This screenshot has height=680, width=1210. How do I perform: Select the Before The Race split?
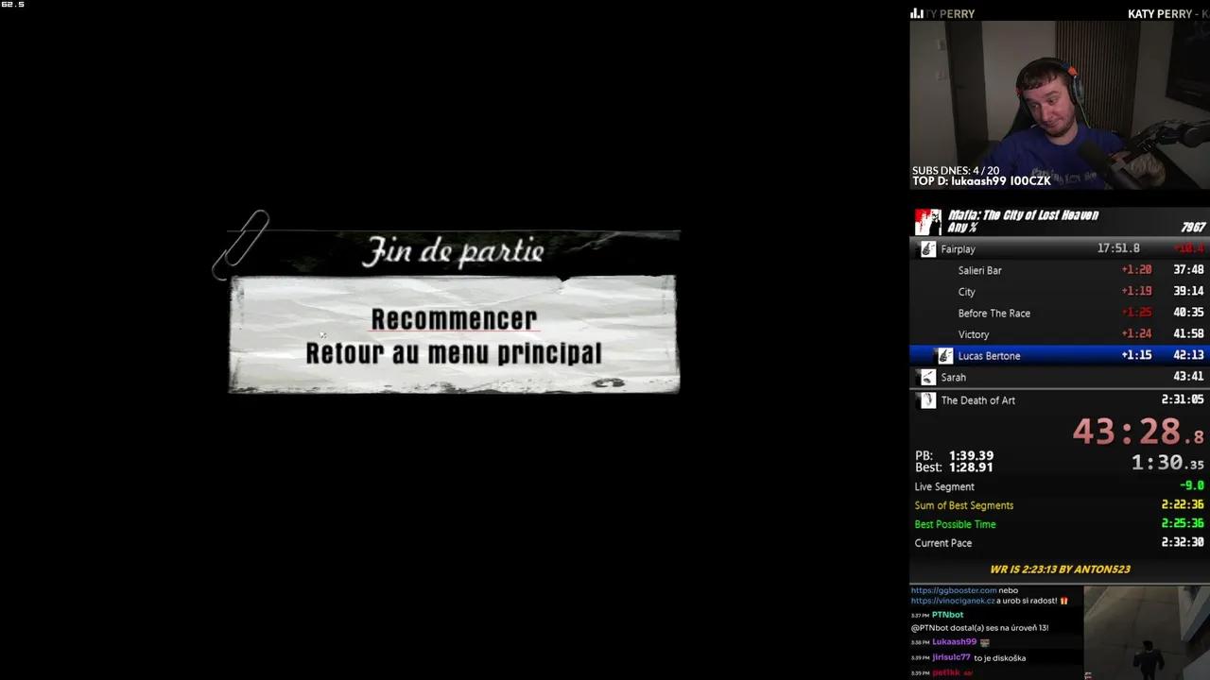[1059, 313]
